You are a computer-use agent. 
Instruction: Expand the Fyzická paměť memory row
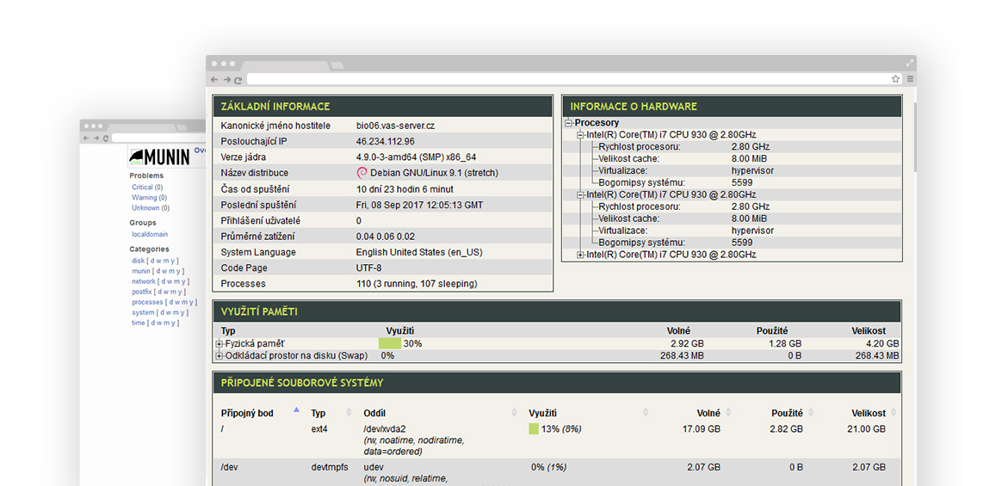(x=220, y=344)
